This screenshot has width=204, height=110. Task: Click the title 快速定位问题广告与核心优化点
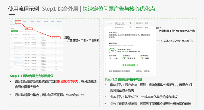click(x=119, y=9)
